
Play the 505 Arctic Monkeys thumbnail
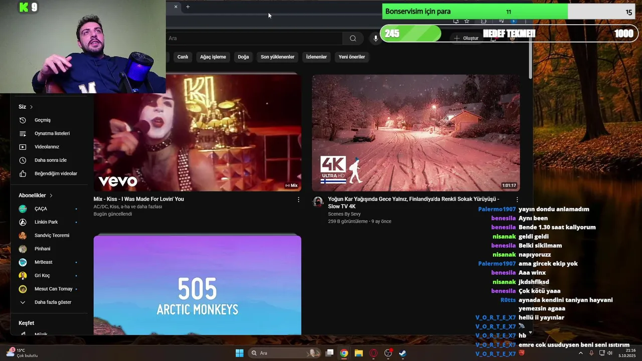click(197, 285)
